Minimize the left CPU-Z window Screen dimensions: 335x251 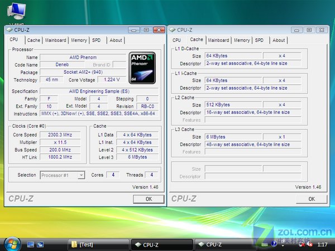134,30
